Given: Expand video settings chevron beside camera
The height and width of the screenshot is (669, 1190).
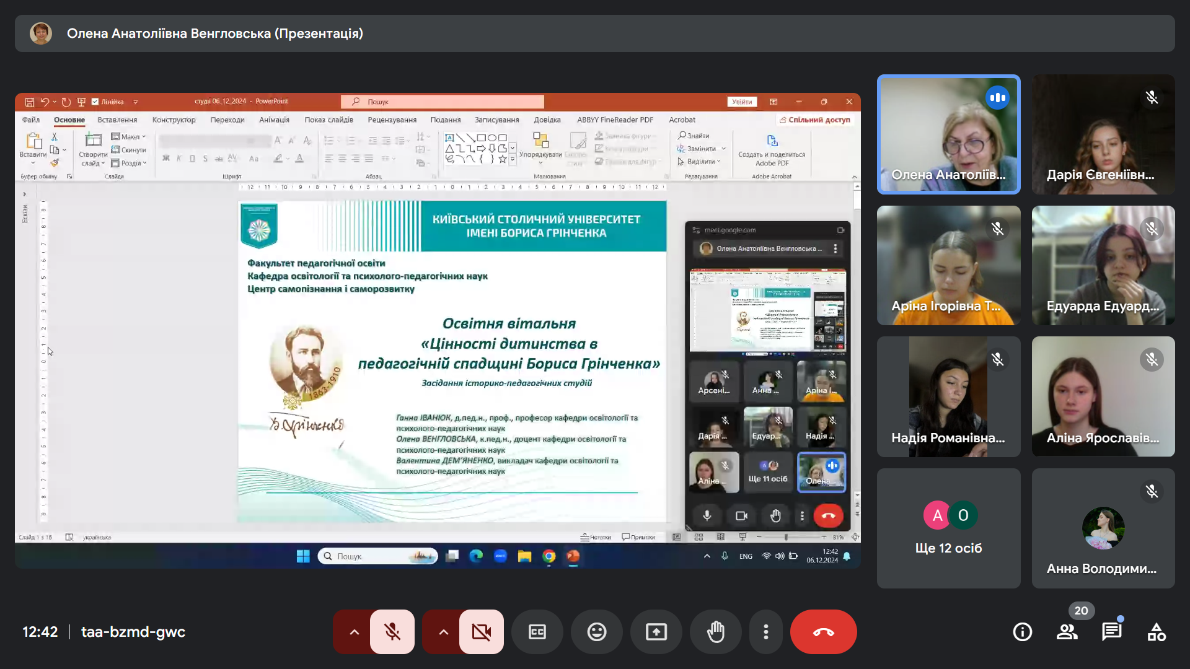Looking at the screenshot, I should (443, 632).
